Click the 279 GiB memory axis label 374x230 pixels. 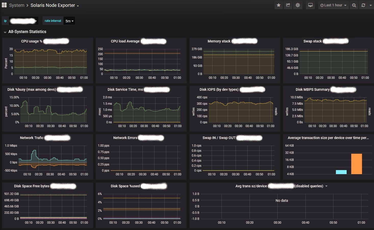pyautogui.click(x=197, y=49)
